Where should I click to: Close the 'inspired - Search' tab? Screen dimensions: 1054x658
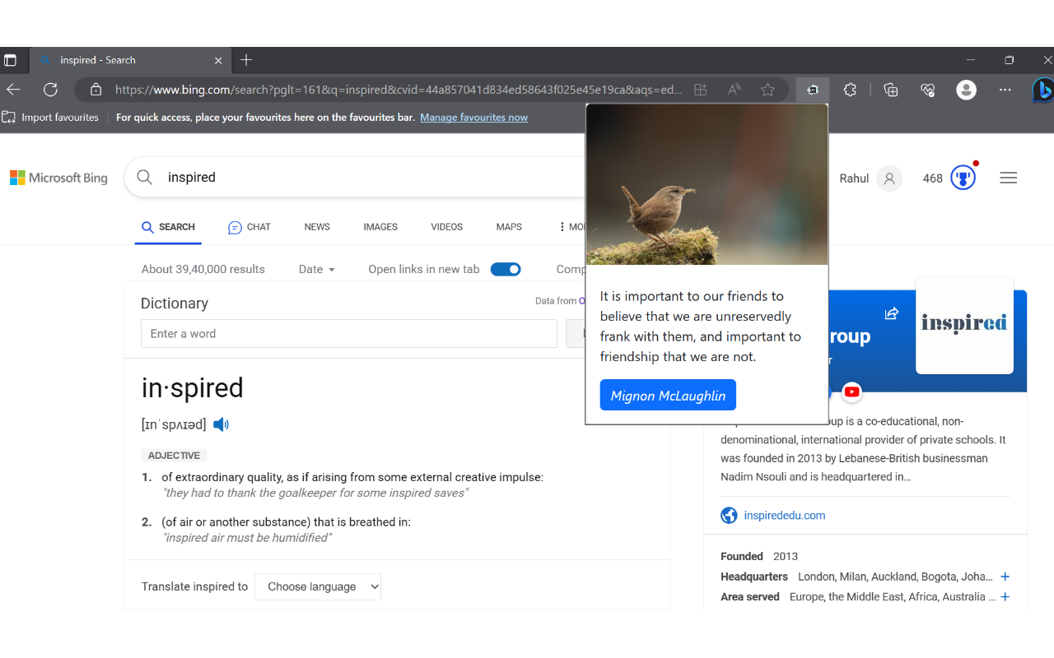click(218, 60)
